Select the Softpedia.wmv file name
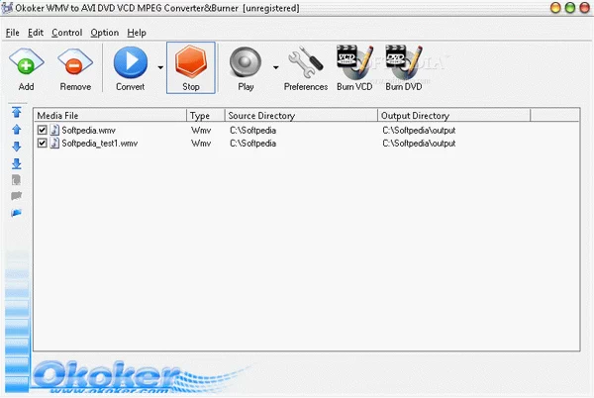The image size is (594, 398). (x=88, y=131)
